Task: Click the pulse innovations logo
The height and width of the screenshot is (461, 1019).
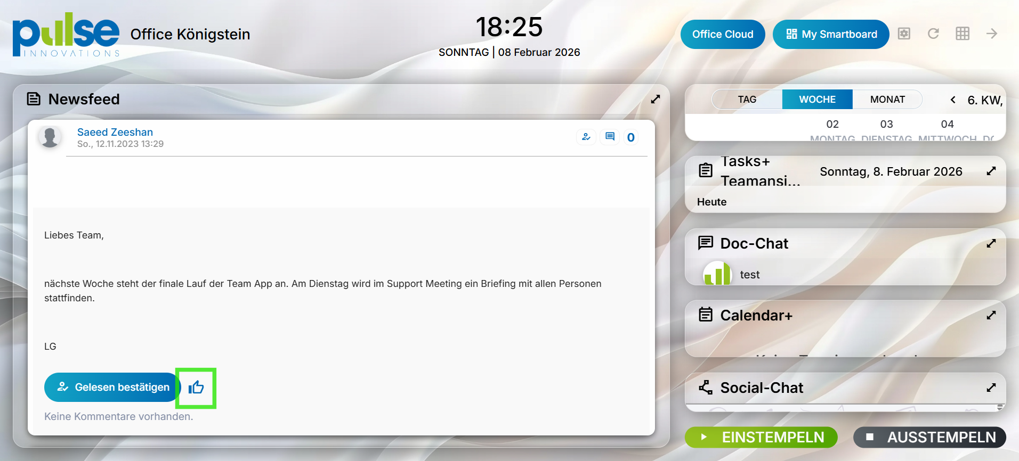Action: coord(66,35)
